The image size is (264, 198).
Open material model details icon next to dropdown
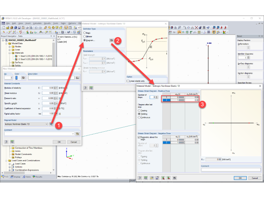[x=51, y=124]
